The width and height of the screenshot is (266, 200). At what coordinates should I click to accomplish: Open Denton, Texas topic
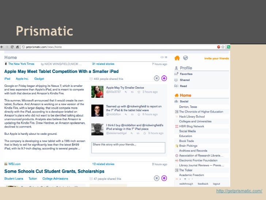point(188,107)
